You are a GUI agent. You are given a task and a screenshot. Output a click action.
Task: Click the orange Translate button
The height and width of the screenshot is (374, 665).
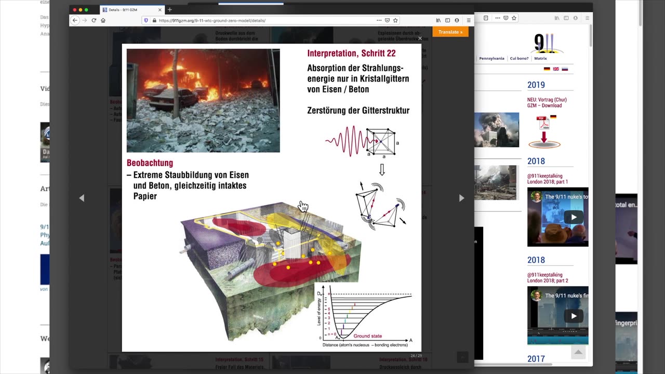450,32
